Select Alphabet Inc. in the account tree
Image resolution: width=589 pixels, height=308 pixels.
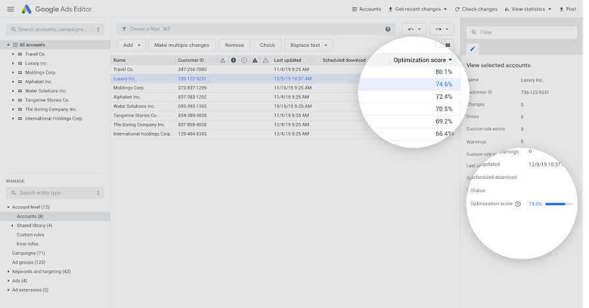(38, 82)
